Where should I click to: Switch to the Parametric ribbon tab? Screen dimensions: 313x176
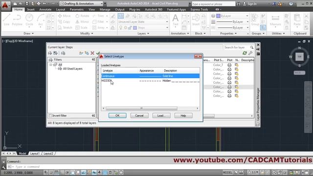tap(77, 9)
